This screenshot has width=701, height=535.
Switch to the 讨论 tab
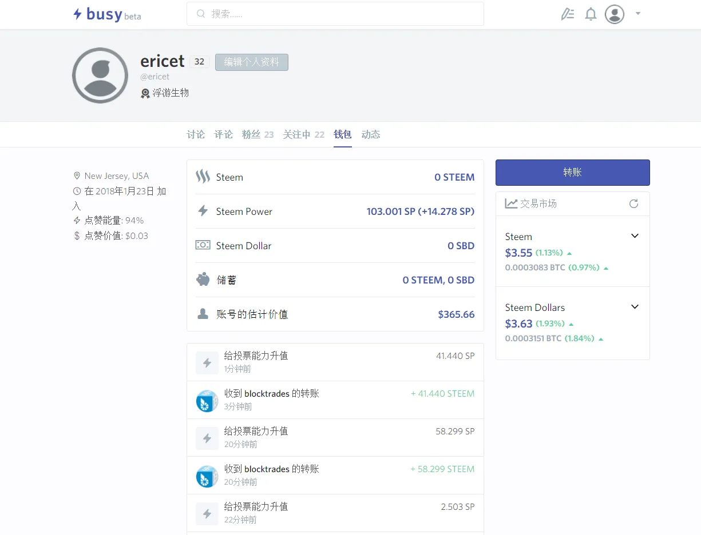pos(196,134)
